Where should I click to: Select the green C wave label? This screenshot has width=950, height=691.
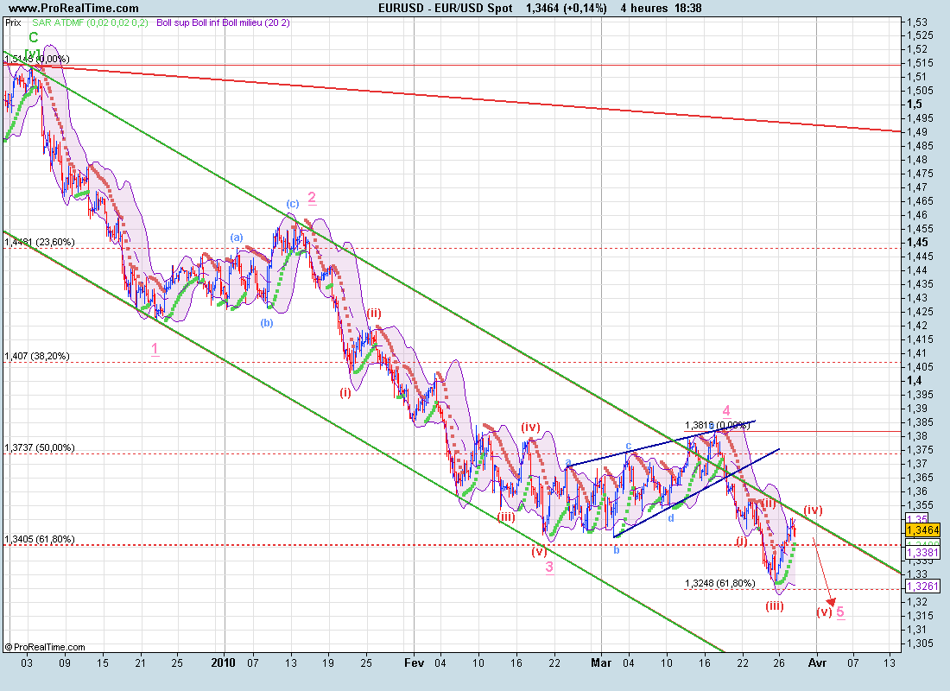[34, 38]
